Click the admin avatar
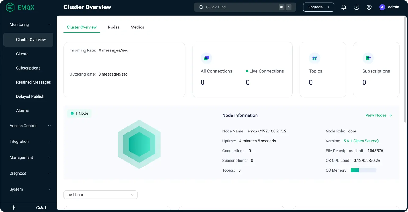This screenshot has width=408, height=212. tap(382, 7)
